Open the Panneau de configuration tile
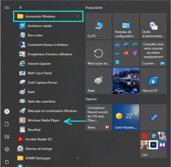Image resolution: width=171 pixels, height=167 pixels. click(x=126, y=26)
